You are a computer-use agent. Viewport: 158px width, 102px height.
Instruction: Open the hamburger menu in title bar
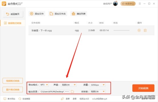140,4
